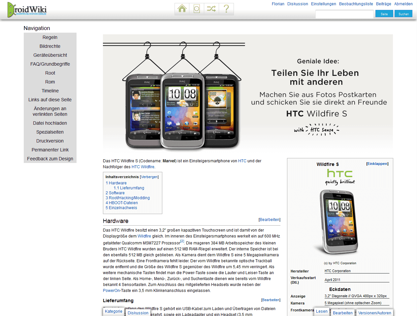
Task: Open Spezialseiten navigation link
Action: (x=50, y=132)
